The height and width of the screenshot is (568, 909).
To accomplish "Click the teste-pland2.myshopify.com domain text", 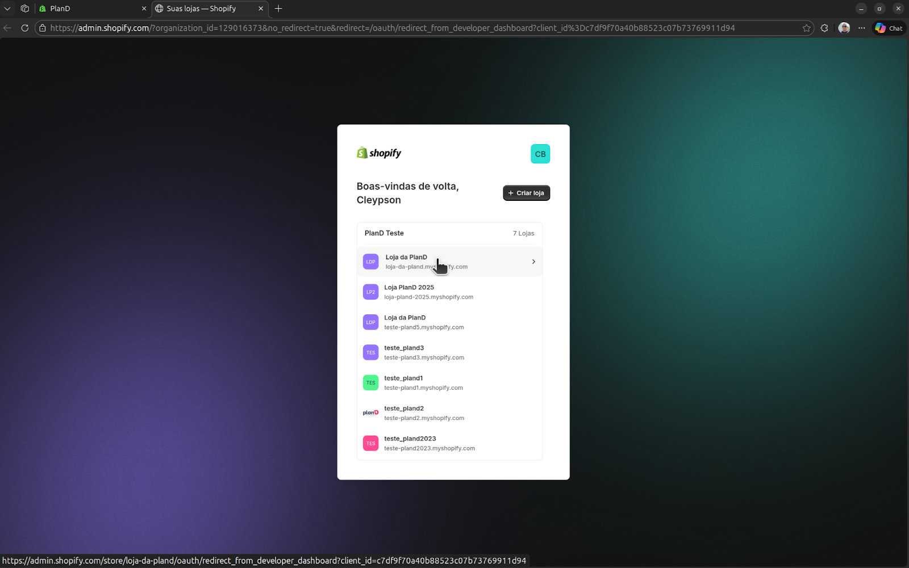I will (x=424, y=418).
